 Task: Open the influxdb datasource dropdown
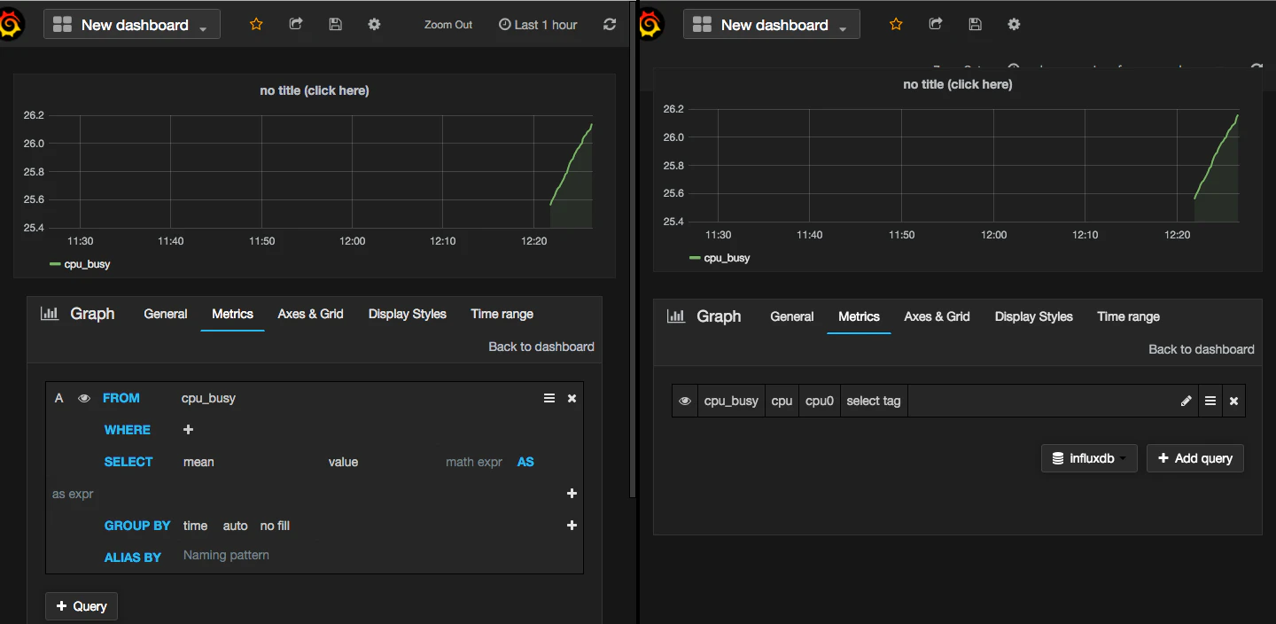tap(1089, 458)
